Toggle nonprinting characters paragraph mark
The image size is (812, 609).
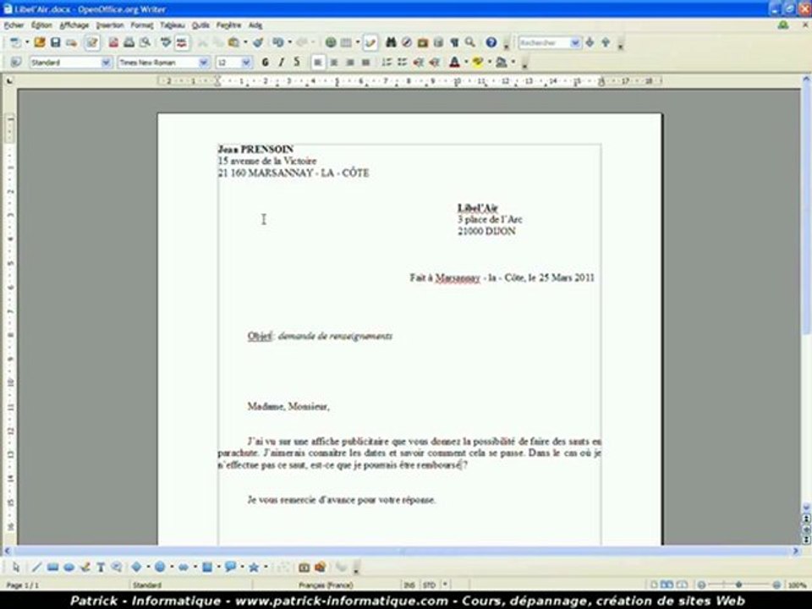pos(454,42)
